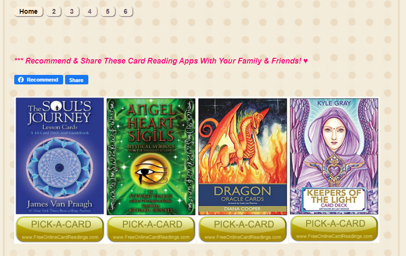The width and height of the screenshot is (406, 256).
Task: Open the Angel Heart Sigils deck image
Action: point(151,156)
